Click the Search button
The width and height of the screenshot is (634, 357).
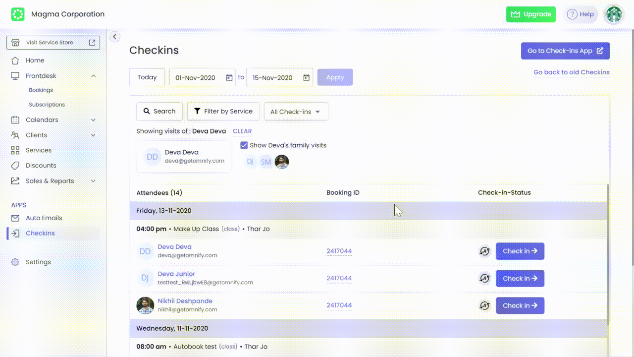[x=159, y=112]
